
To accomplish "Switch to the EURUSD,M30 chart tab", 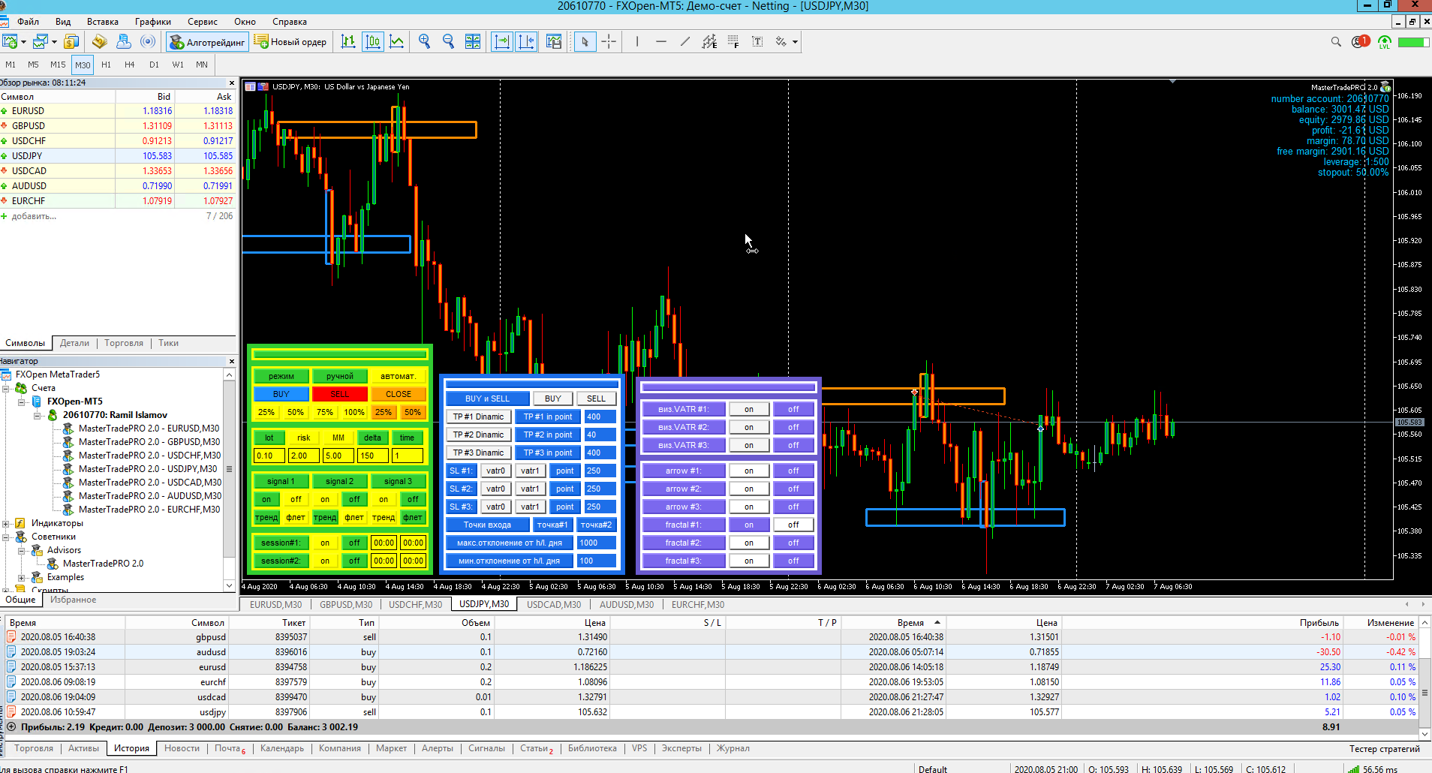I will pos(275,604).
